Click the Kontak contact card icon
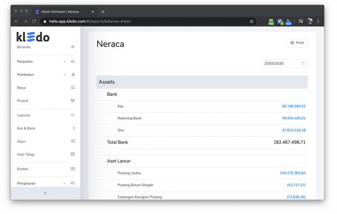 pyautogui.click(x=73, y=169)
